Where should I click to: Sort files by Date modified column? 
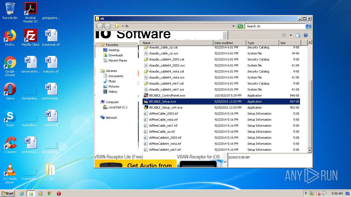230,43
